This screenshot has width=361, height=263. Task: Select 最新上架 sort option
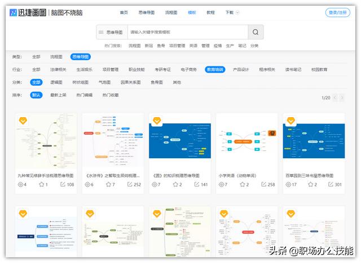click(58, 95)
